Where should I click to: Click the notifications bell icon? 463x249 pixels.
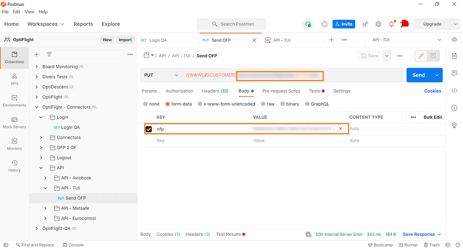(391, 24)
